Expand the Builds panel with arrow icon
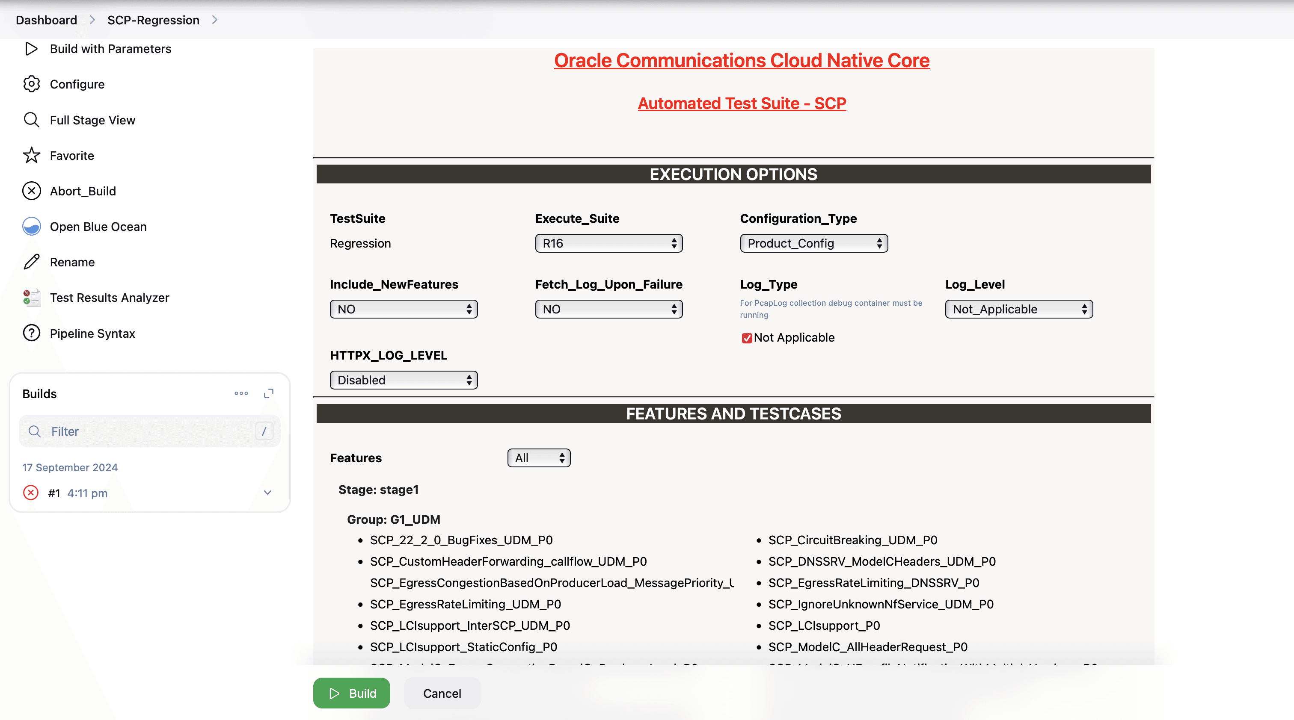The height and width of the screenshot is (720, 1294). coord(269,393)
